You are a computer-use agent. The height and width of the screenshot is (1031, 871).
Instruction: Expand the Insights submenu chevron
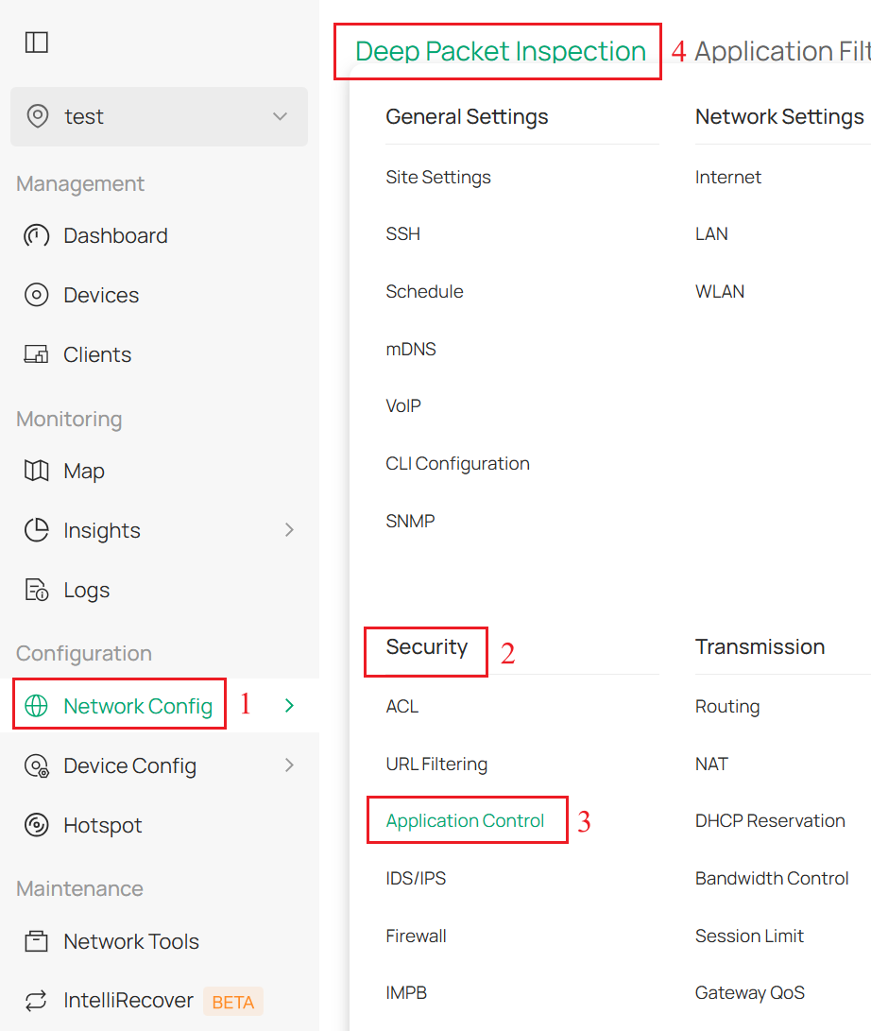[x=289, y=530]
